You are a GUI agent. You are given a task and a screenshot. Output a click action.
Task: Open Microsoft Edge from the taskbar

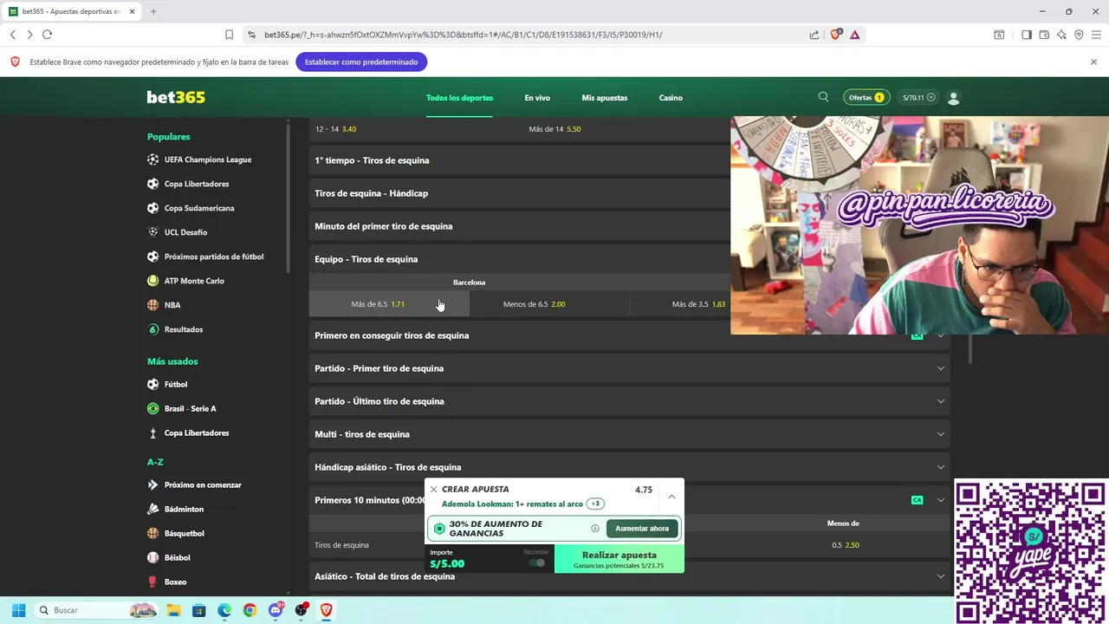(224, 610)
